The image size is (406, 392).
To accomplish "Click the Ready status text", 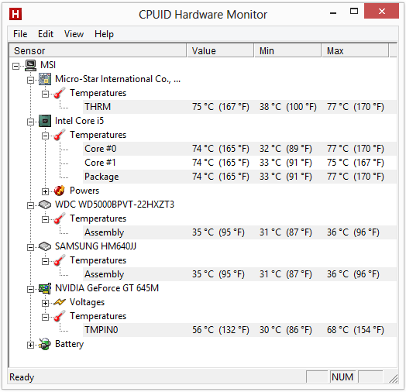I will tap(22, 377).
